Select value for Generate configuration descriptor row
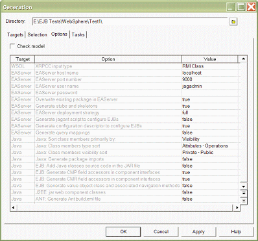Viewport: 258px width, 241px height. [209, 126]
